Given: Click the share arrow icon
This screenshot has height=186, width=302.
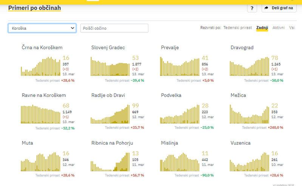Looking at the screenshot, I should tap(267, 8).
